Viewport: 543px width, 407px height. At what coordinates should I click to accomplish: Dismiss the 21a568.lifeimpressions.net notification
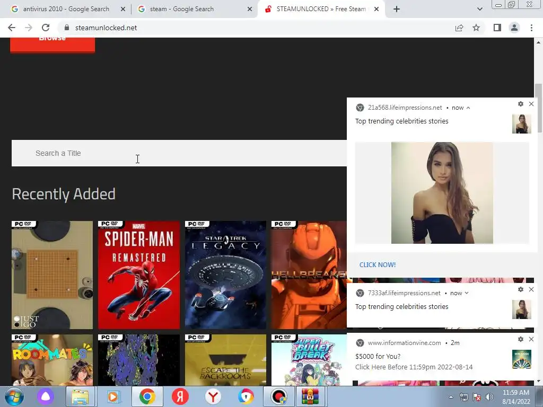pyautogui.click(x=531, y=104)
